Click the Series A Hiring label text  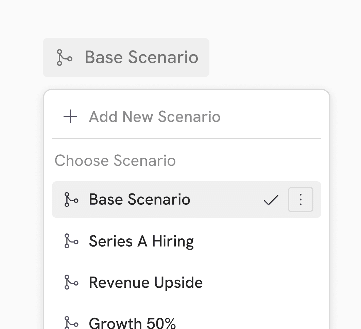point(141,241)
